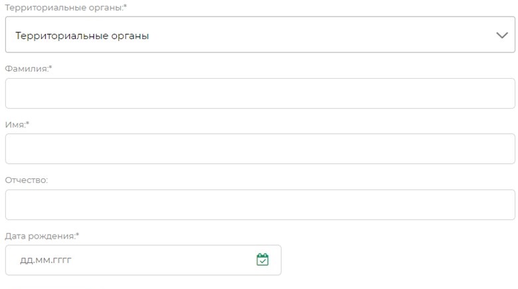Image resolution: width=518 pixels, height=289 pixels.
Task: Click the right end of the Отчество text box
Action: (505, 205)
